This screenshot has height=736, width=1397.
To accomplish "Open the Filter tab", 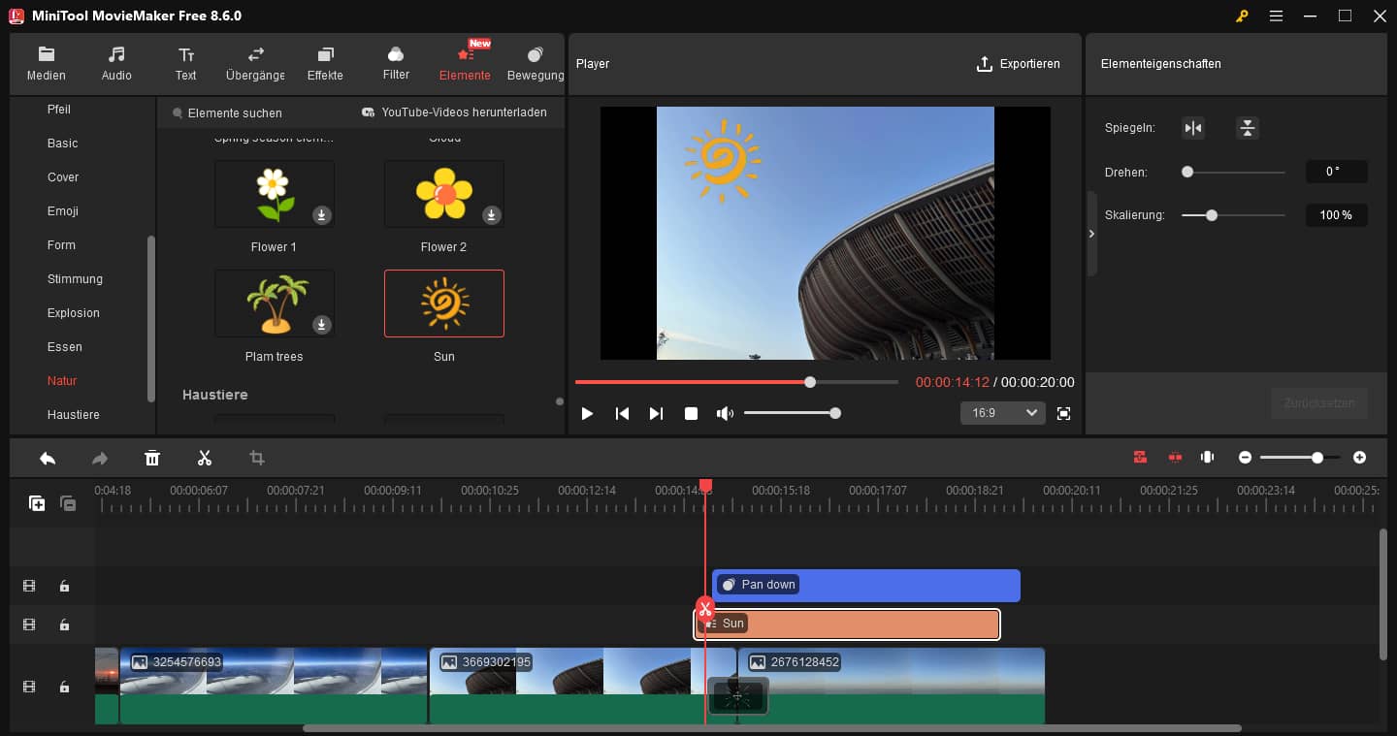I will pos(396,64).
